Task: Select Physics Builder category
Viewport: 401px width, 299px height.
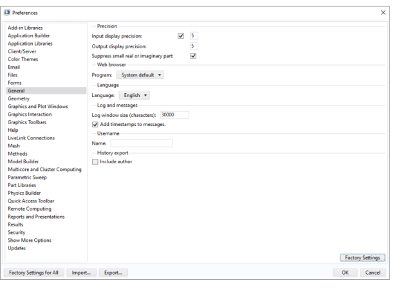Action: pos(46,193)
